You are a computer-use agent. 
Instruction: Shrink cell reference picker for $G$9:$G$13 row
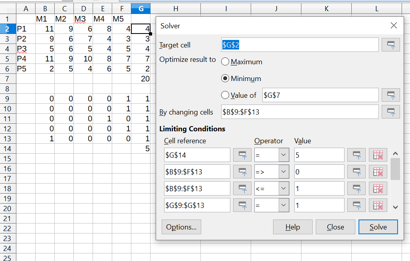point(242,205)
